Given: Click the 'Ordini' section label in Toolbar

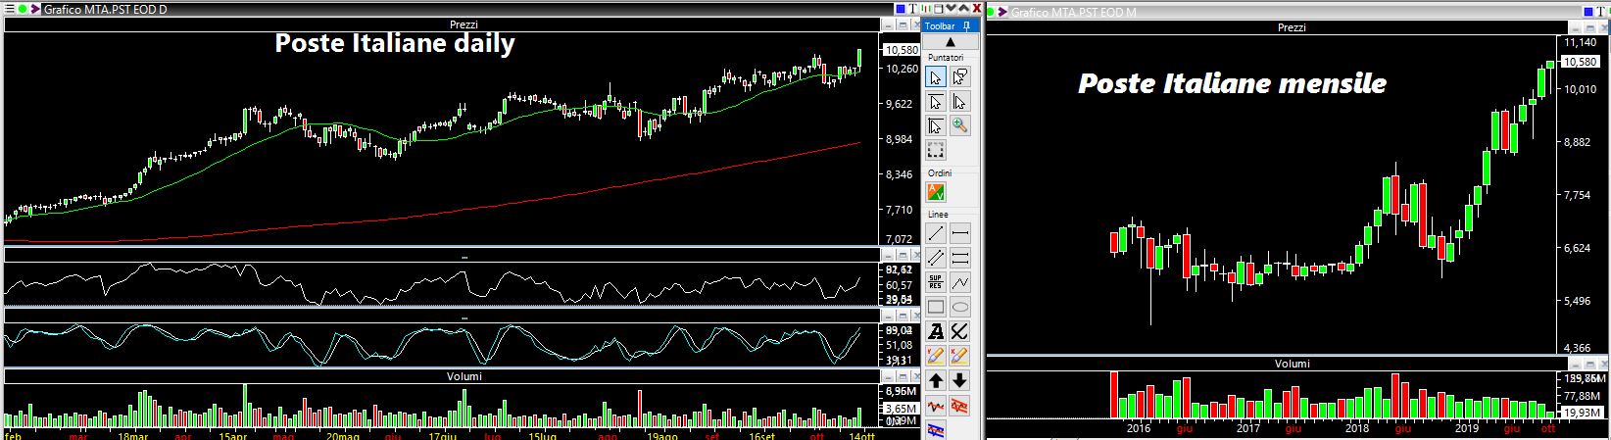Looking at the screenshot, I should coord(941,172).
